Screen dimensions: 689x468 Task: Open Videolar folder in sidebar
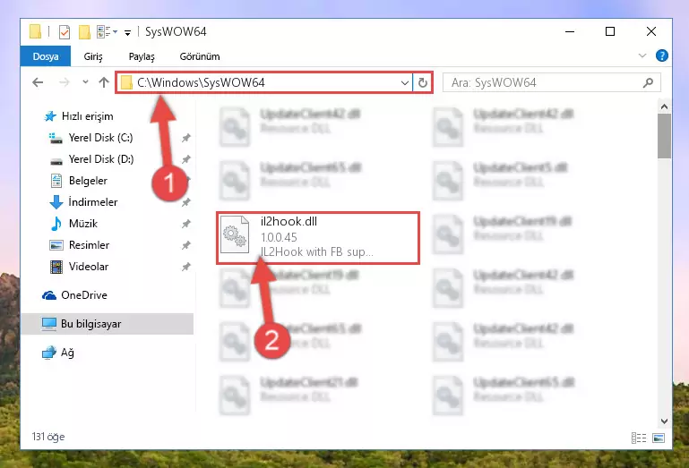pyautogui.click(x=89, y=267)
